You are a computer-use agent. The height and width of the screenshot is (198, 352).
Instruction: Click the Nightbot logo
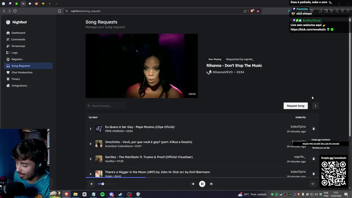tap(16, 22)
